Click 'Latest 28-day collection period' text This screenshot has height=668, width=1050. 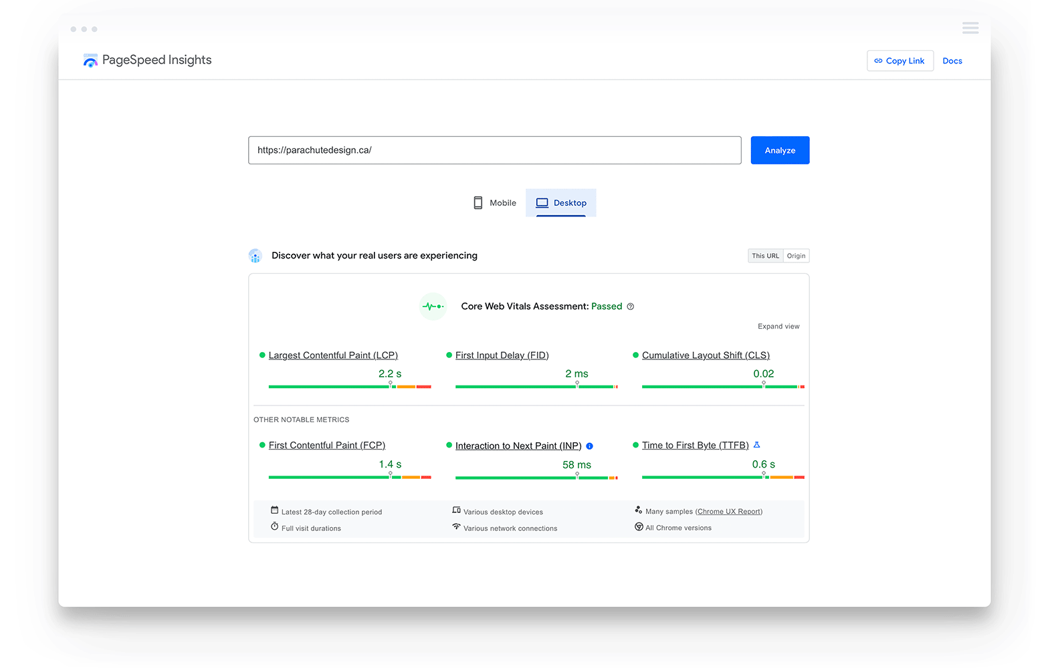pos(332,512)
